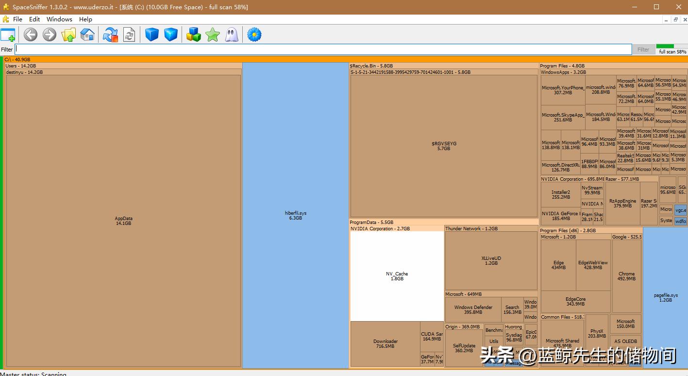Image resolution: width=688 pixels, height=376 pixels.
Task: Click the Filter label button
Action: pos(643,49)
